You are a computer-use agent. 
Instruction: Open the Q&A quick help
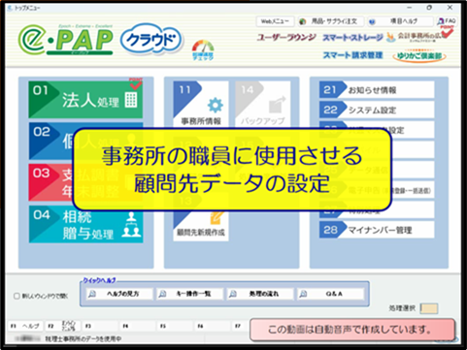[331, 294]
